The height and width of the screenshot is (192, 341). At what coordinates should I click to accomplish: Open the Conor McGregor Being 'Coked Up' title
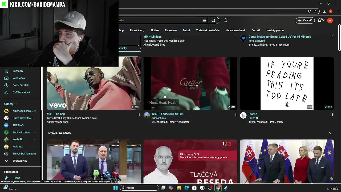click(x=280, y=37)
